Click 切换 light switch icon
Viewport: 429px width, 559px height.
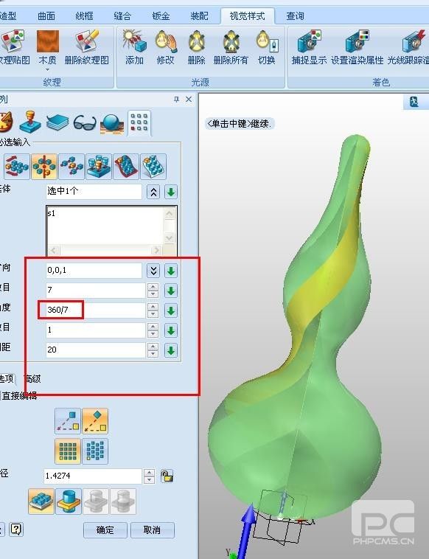pos(267,48)
